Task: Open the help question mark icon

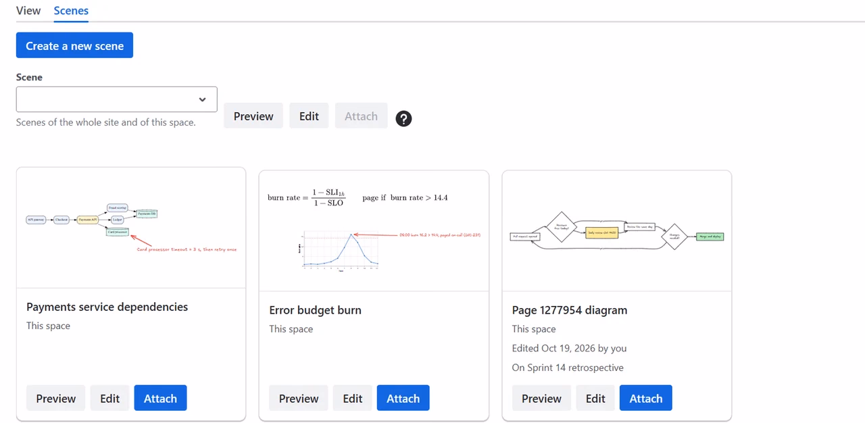Action: [x=403, y=119]
